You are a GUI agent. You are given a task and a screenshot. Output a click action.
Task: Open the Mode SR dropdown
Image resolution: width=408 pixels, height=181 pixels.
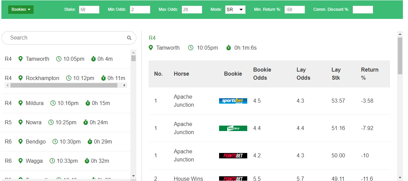point(235,9)
